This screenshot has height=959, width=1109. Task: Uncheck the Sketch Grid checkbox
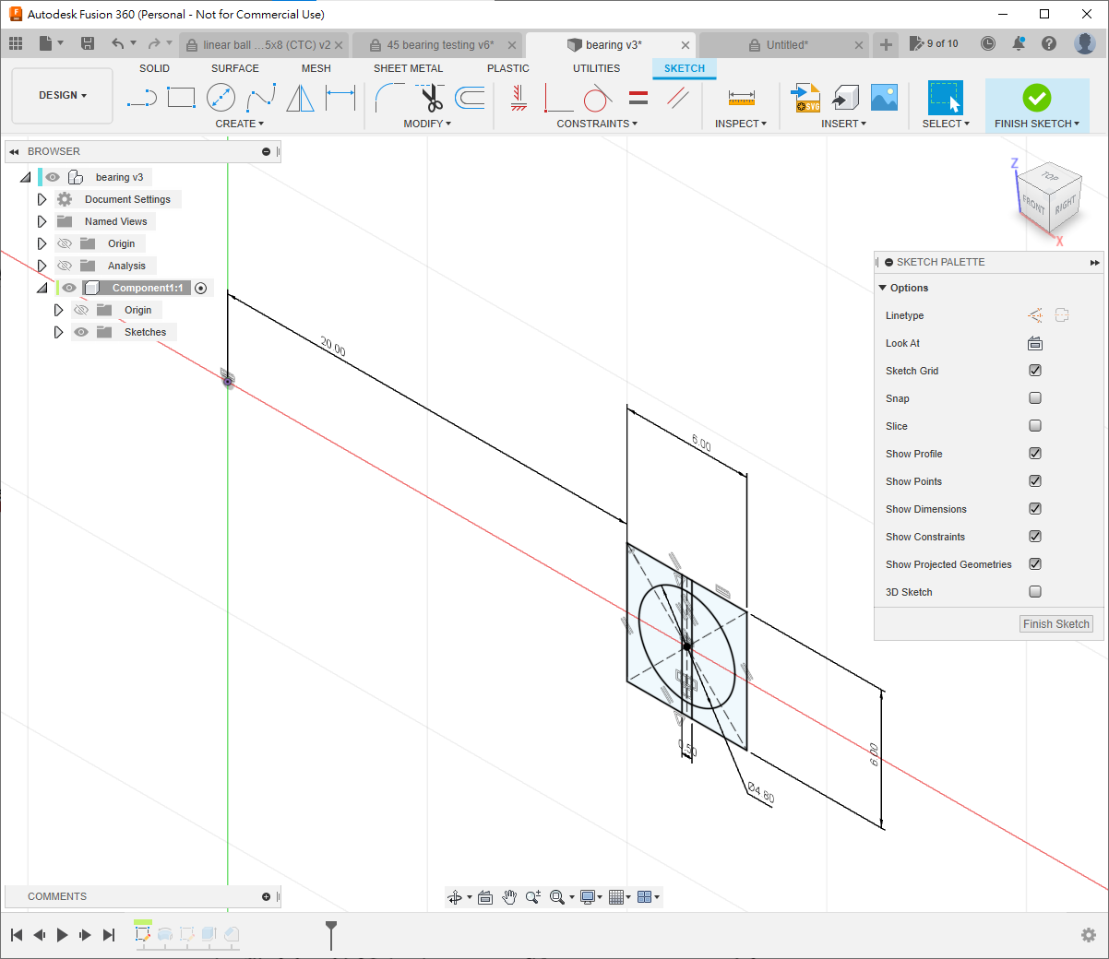[1035, 371]
